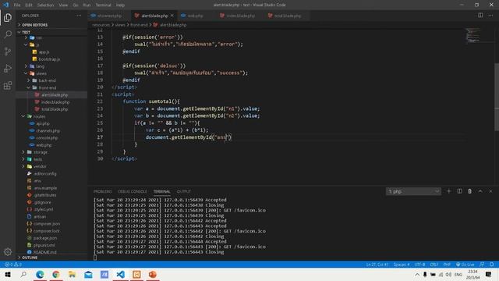Change line ending CRLF in status bar
499x281 pixels.
coord(434,265)
